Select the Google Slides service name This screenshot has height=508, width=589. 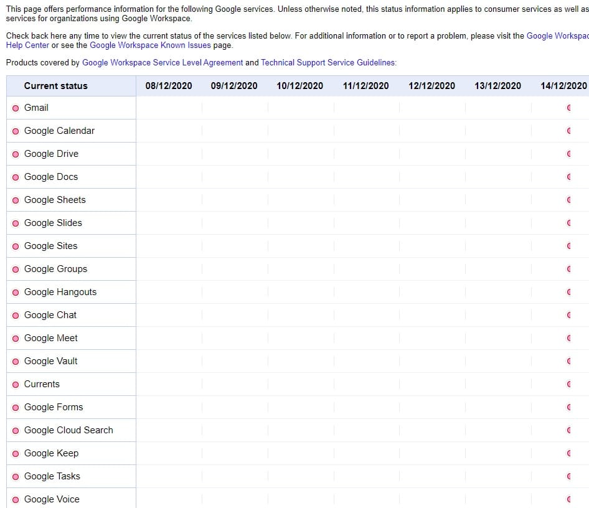point(53,223)
